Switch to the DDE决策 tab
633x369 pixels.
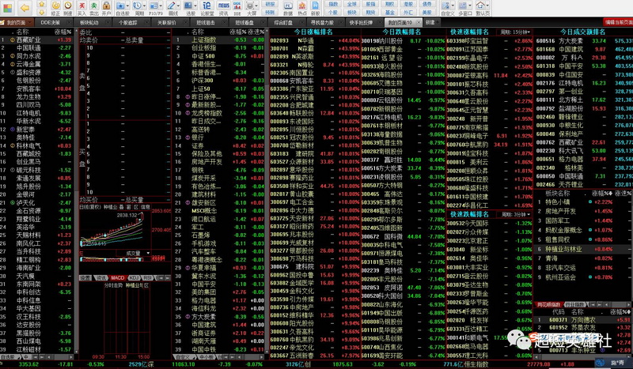[51, 23]
